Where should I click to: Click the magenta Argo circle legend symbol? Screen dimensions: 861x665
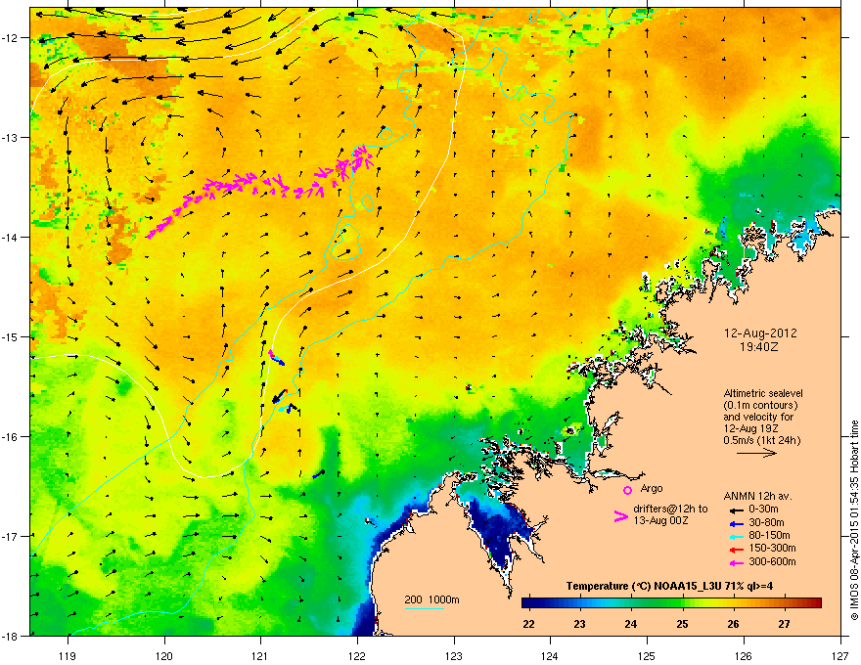click(627, 490)
